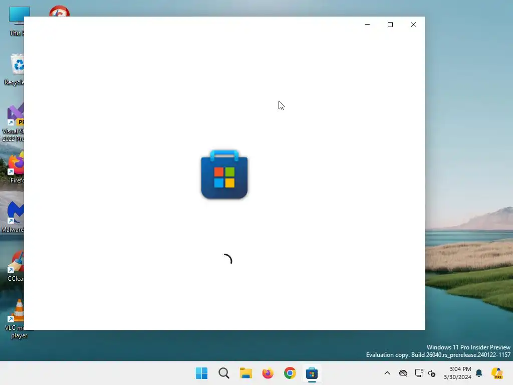Select the Firefox desktop shortcut
The image size is (513, 385).
point(16,167)
